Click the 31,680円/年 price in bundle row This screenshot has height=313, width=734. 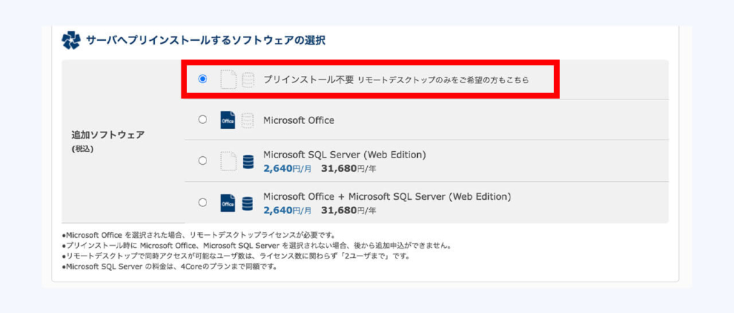[x=349, y=211]
